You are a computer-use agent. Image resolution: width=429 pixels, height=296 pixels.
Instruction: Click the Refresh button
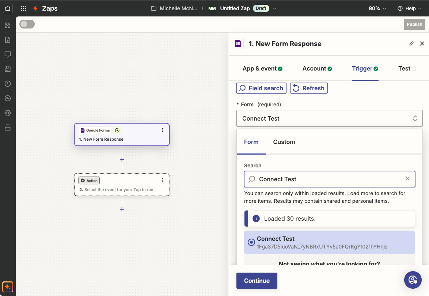[309, 88]
